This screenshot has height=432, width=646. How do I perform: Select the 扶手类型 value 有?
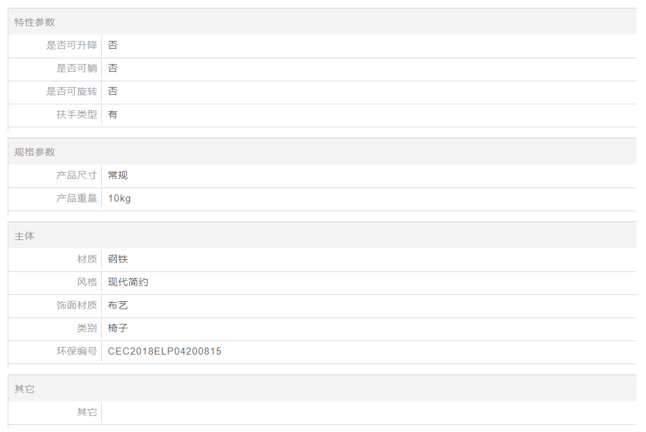(113, 115)
